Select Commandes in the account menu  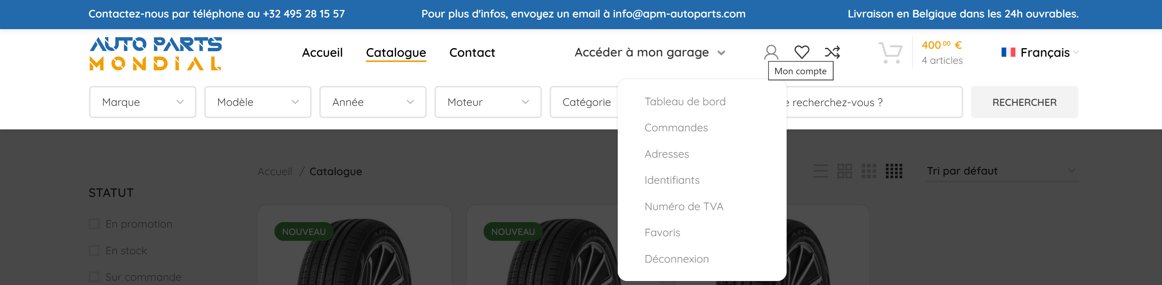(x=676, y=128)
